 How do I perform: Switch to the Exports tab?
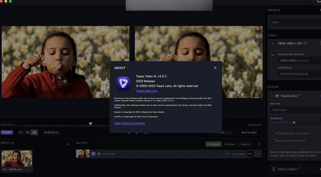tap(245, 144)
